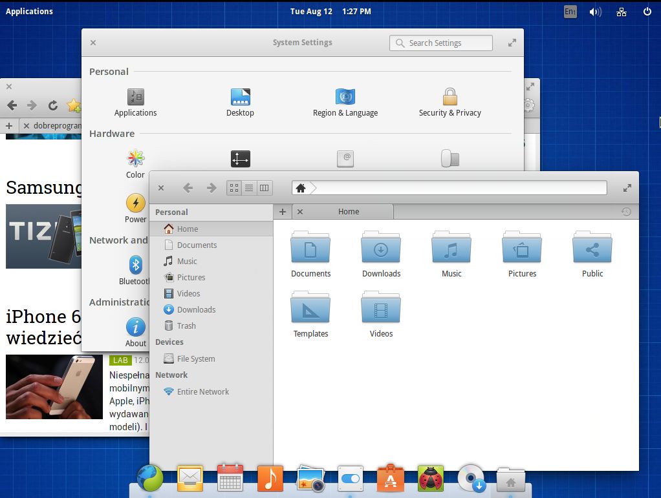Add a new tab in Files
661x498 pixels.
[x=283, y=212]
